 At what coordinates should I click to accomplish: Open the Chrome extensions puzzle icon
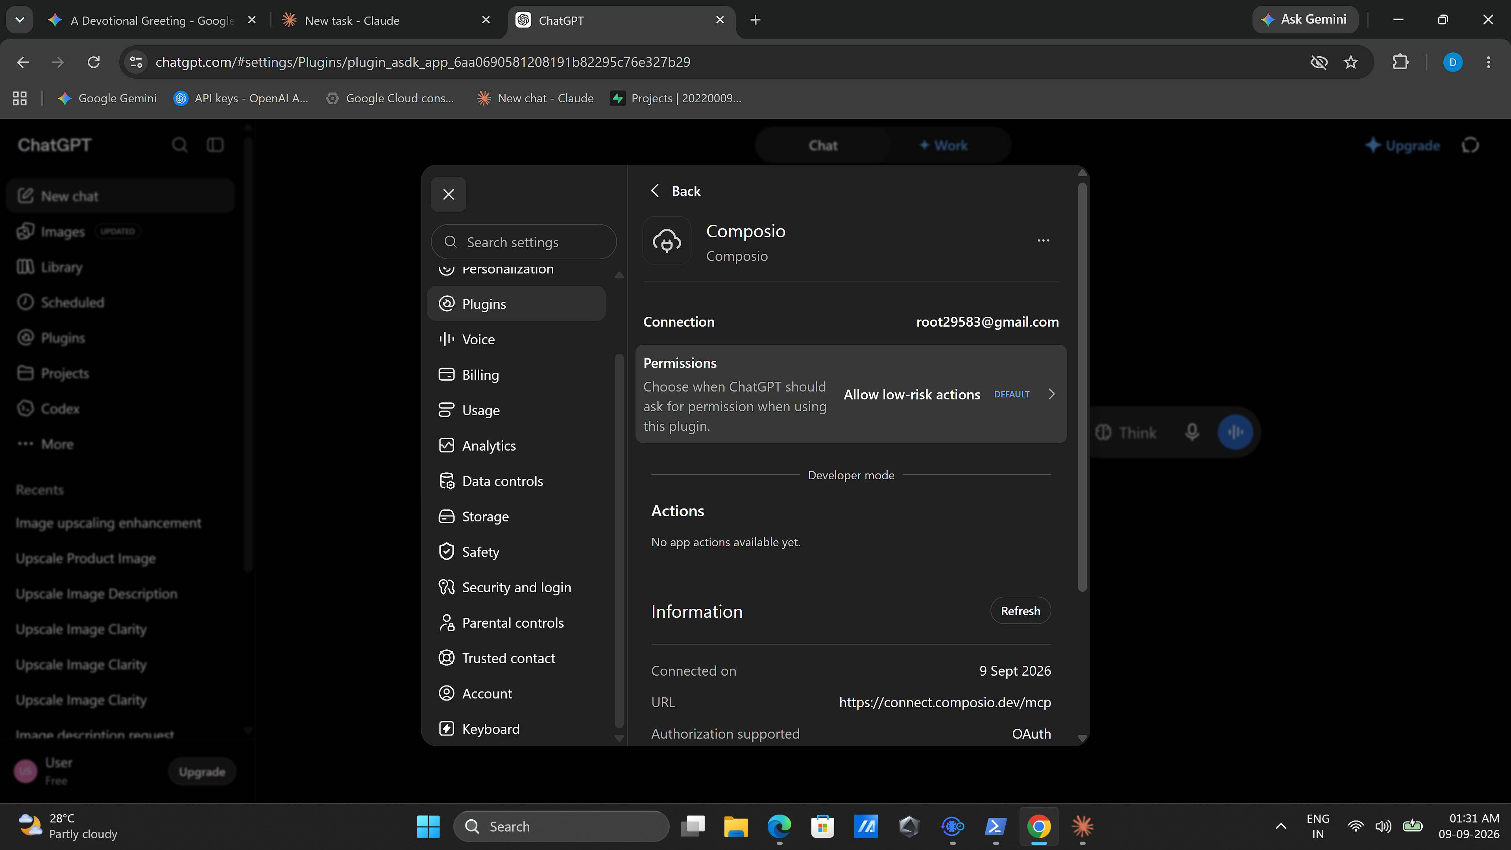tap(1401, 62)
